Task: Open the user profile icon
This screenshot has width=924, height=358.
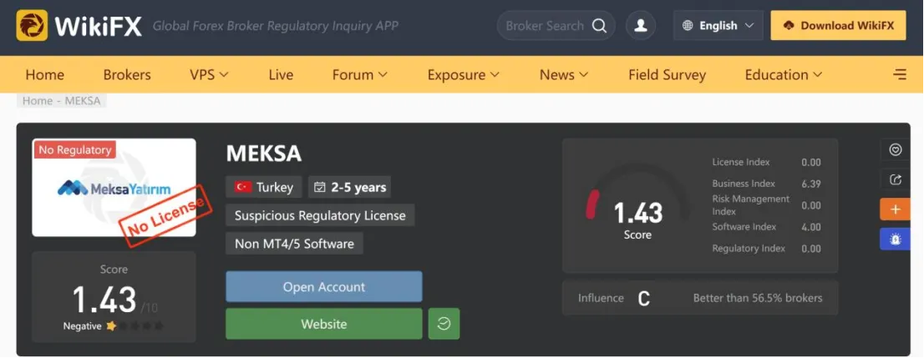Action: click(x=641, y=26)
